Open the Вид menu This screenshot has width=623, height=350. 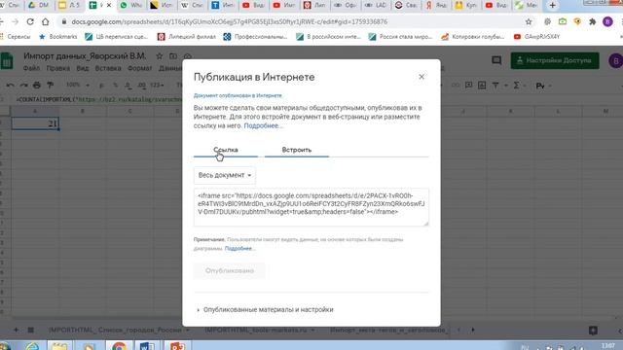point(82,68)
